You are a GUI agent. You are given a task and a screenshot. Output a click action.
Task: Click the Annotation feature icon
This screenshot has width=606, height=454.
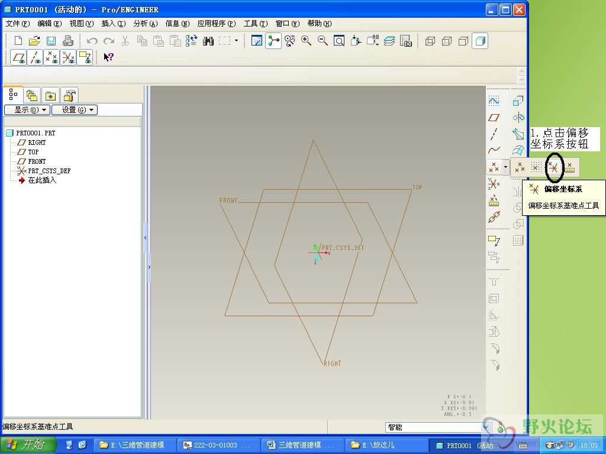(494, 241)
